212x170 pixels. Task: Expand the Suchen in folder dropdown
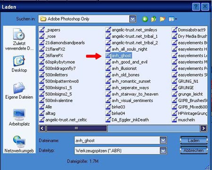[133, 19]
